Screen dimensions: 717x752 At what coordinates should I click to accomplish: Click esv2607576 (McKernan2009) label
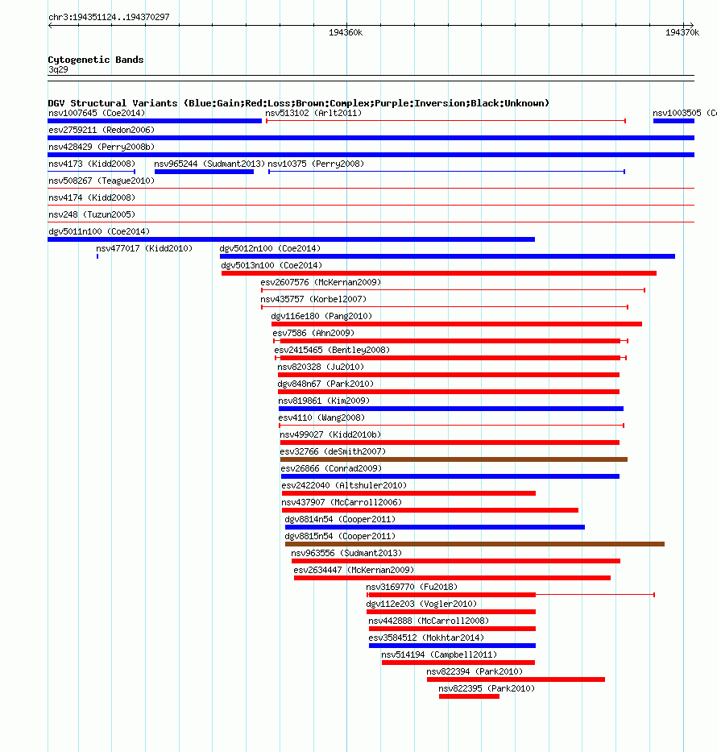pyautogui.click(x=321, y=282)
